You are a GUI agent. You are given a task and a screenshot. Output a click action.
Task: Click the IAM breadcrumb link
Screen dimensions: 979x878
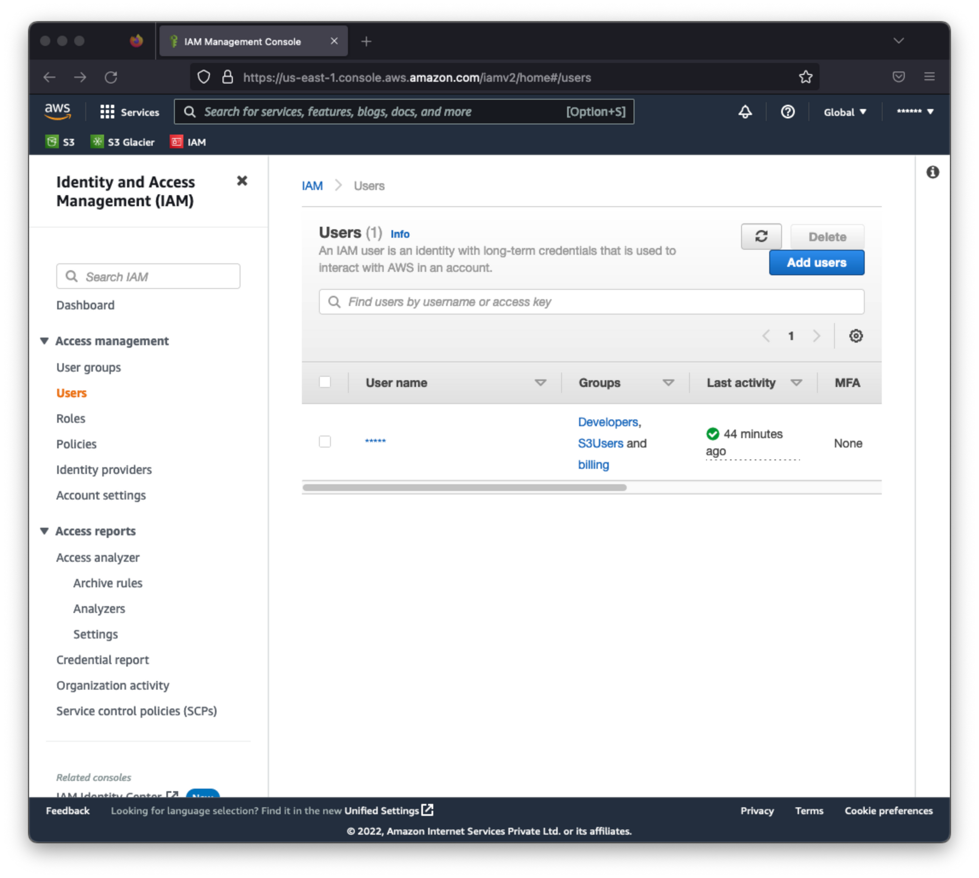[x=312, y=185]
